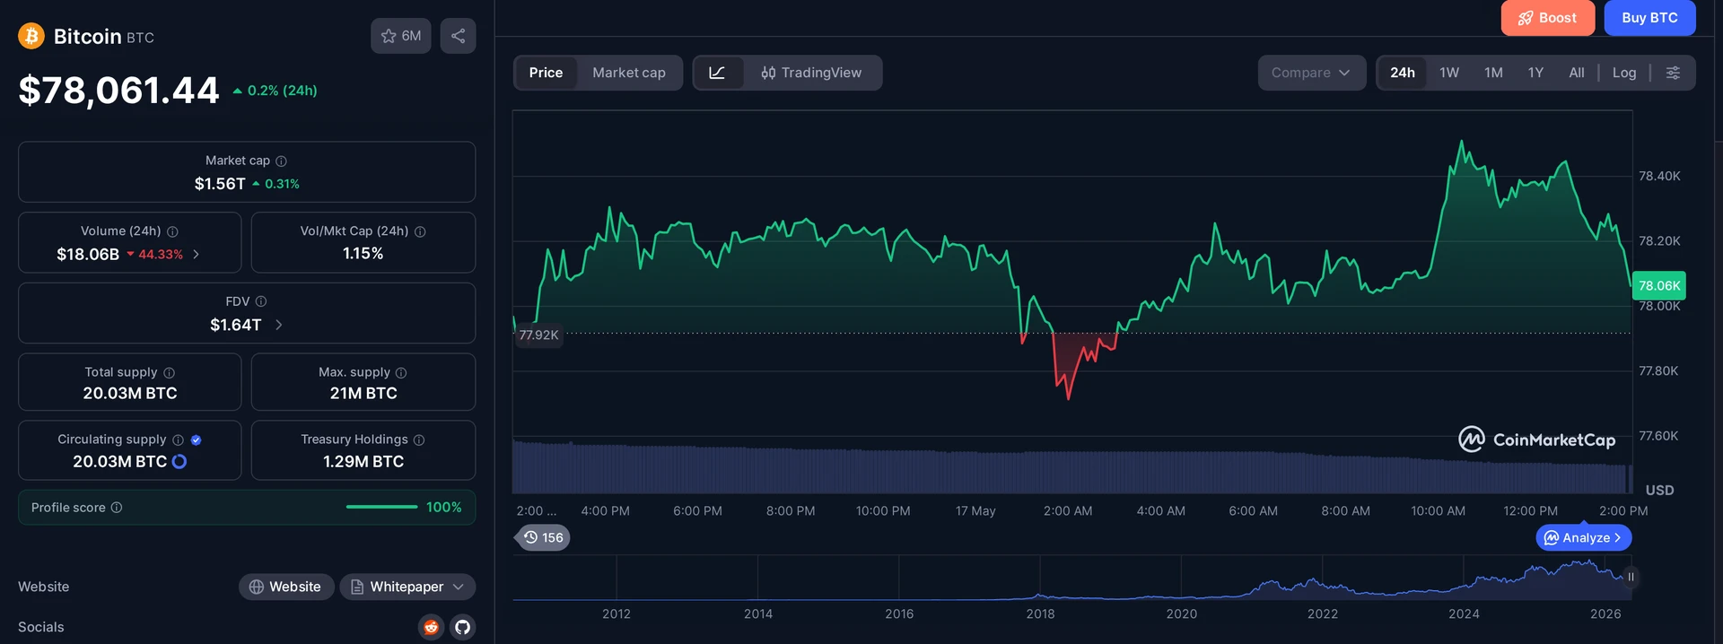Select the 1W time range
The height and width of the screenshot is (644, 1723).
pyautogui.click(x=1449, y=73)
